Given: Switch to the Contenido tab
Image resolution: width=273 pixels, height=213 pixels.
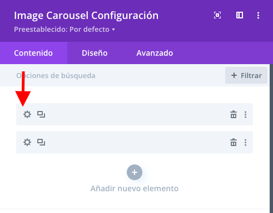Looking at the screenshot, I should point(33,53).
